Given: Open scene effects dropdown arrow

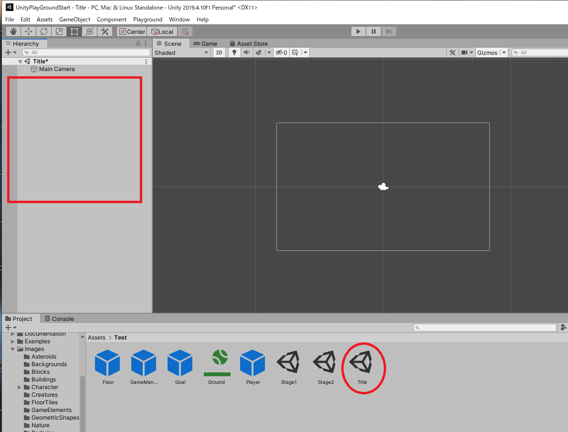Looking at the screenshot, I should [269, 53].
